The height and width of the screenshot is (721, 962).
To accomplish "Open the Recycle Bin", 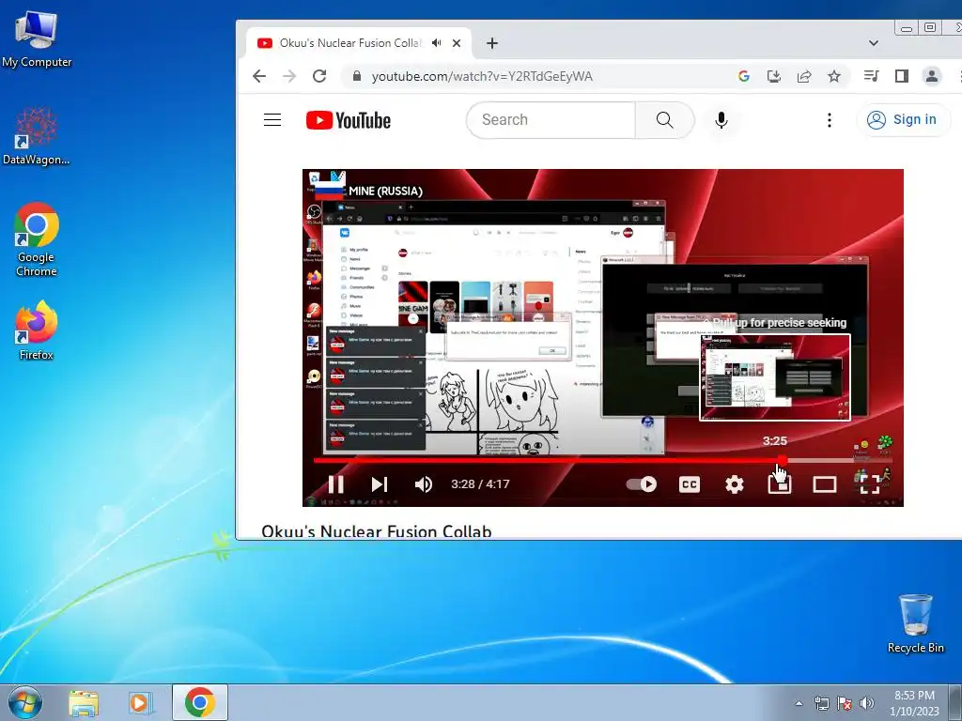I will [x=915, y=623].
